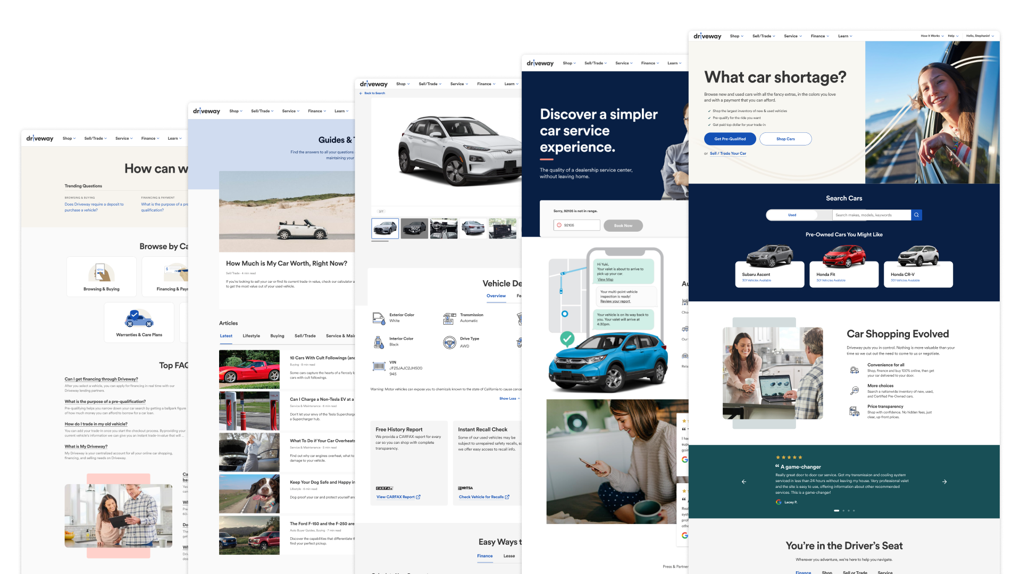
Task: Click the testimonial next arrow
Action: (944, 482)
